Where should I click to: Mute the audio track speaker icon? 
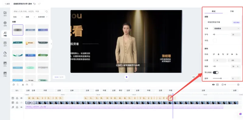21,107
